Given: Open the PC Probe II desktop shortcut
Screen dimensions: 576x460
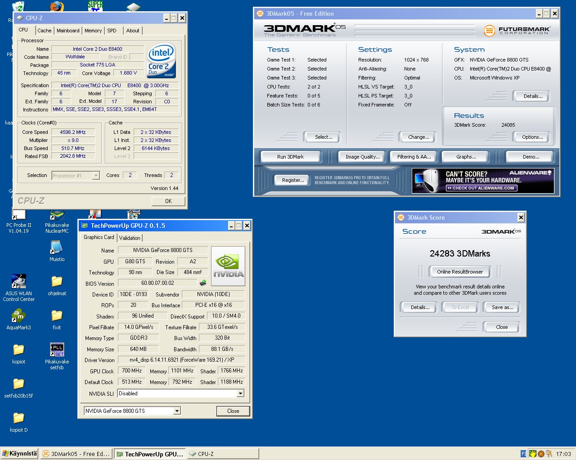Looking at the screenshot, I should point(19,221).
